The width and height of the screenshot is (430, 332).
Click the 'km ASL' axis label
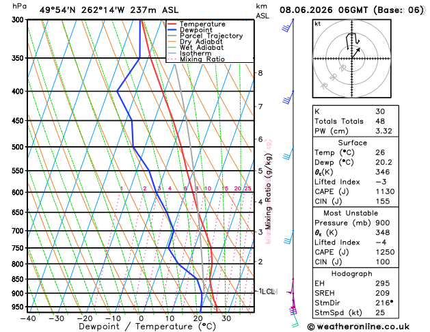(x=262, y=11)
